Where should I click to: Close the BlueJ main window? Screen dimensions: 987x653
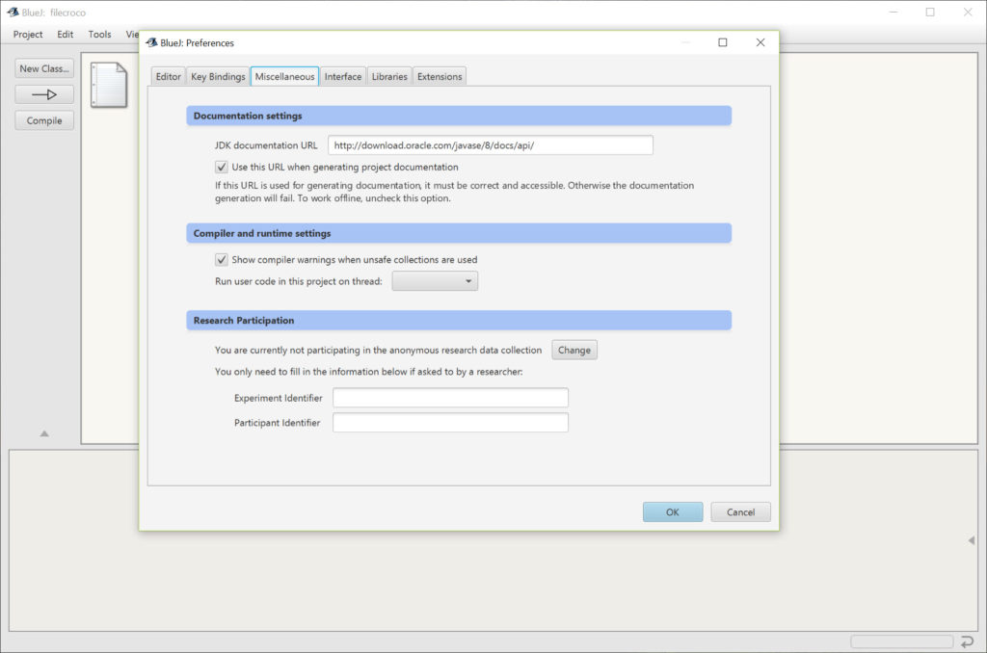click(968, 12)
